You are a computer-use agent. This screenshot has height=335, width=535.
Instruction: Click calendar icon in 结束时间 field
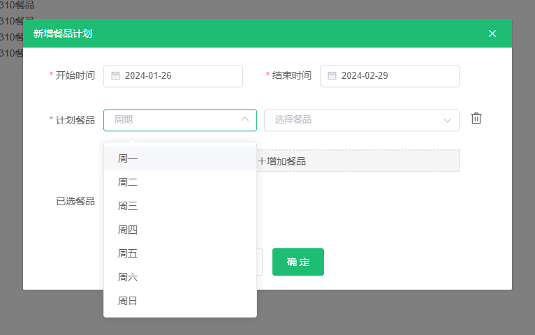click(x=332, y=76)
